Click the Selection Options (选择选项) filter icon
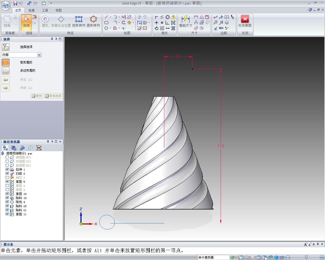Screen dimensions: 325x260 click(6, 47)
